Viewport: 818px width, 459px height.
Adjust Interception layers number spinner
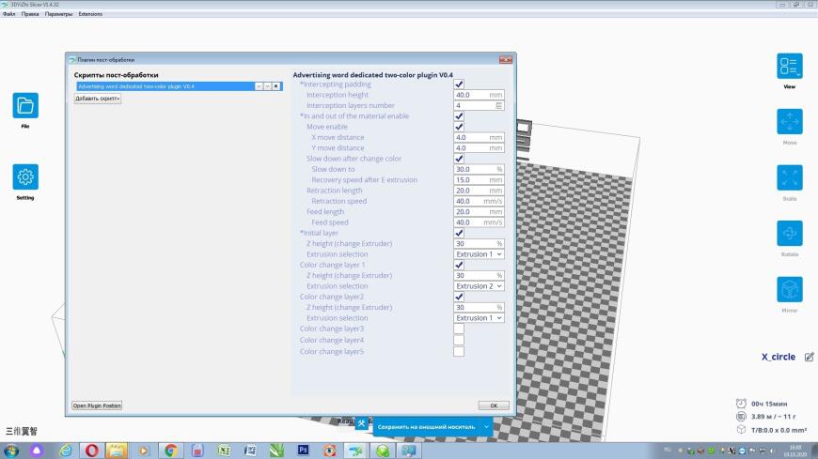pyautogui.click(x=498, y=105)
